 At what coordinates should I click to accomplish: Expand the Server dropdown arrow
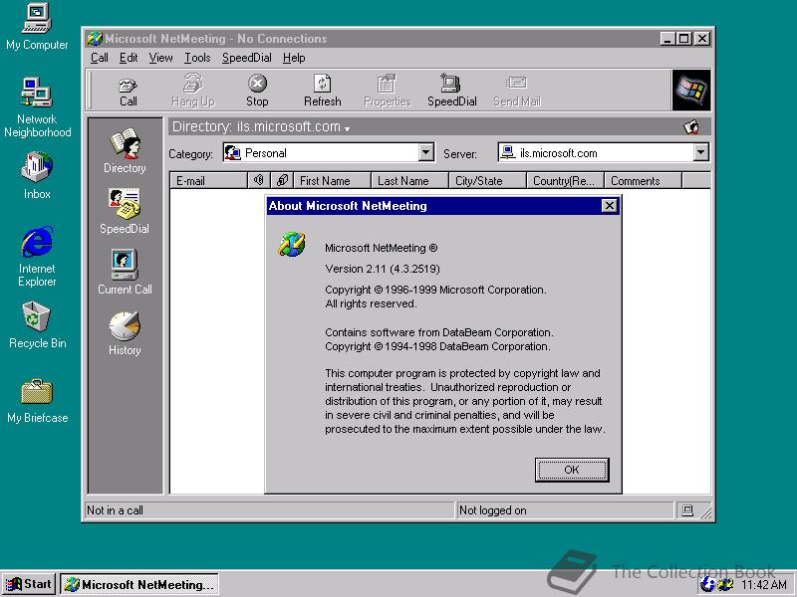(700, 152)
